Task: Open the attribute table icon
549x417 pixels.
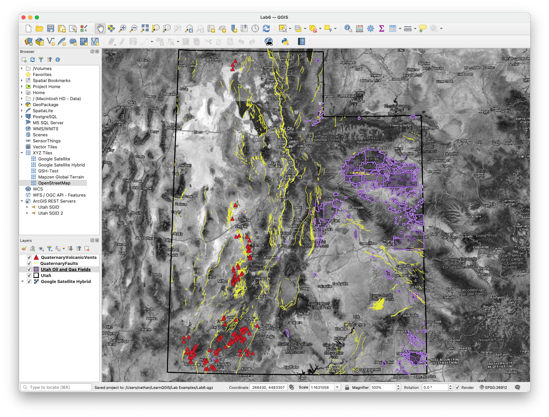Action: click(393, 28)
